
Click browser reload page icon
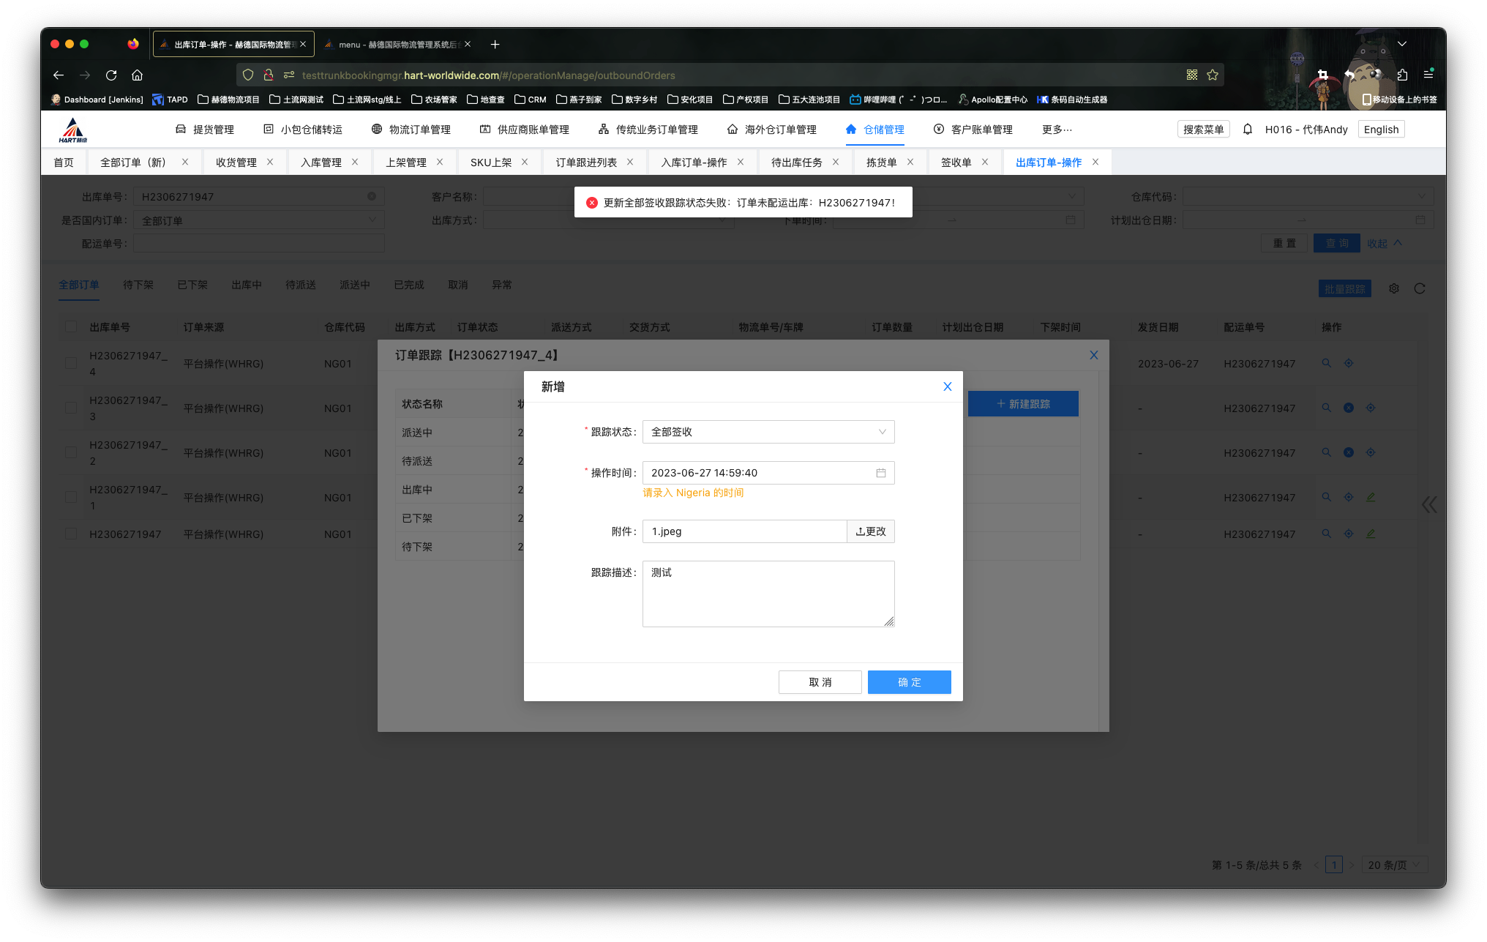pos(111,75)
